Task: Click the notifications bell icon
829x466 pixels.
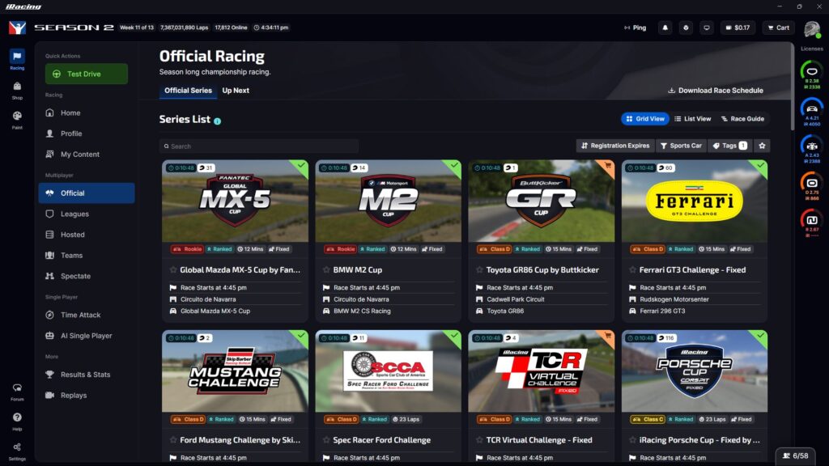Action: click(665, 28)
